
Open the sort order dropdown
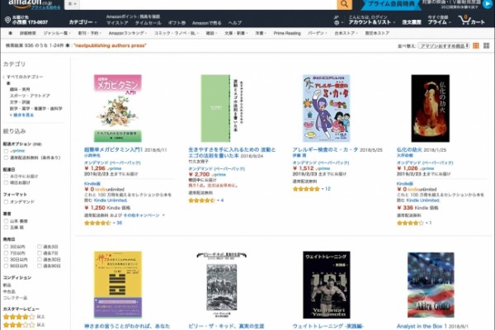[x=444, y=46]
